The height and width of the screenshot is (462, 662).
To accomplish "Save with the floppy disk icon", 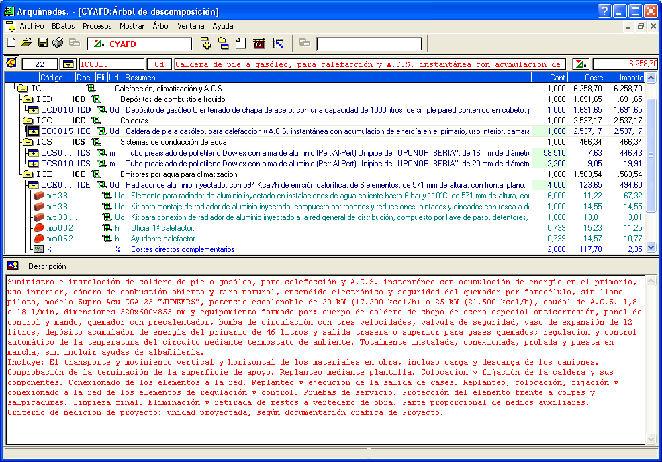I will click(x=43, y=42).
